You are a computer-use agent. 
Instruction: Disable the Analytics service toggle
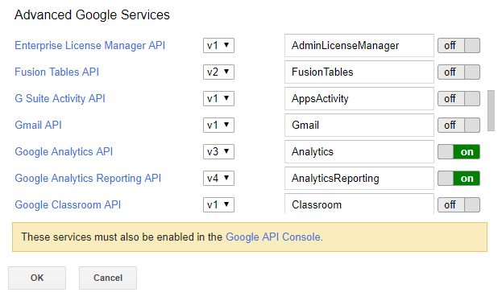point(458,151)
